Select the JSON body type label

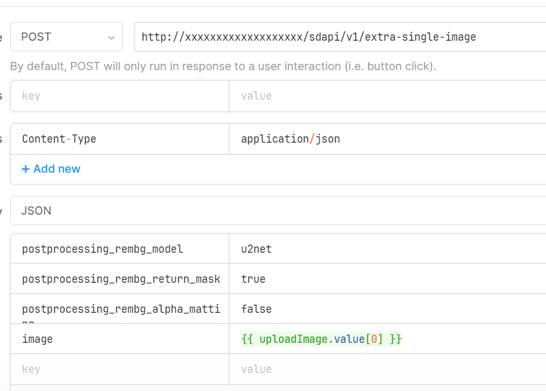tap(34, 211)
